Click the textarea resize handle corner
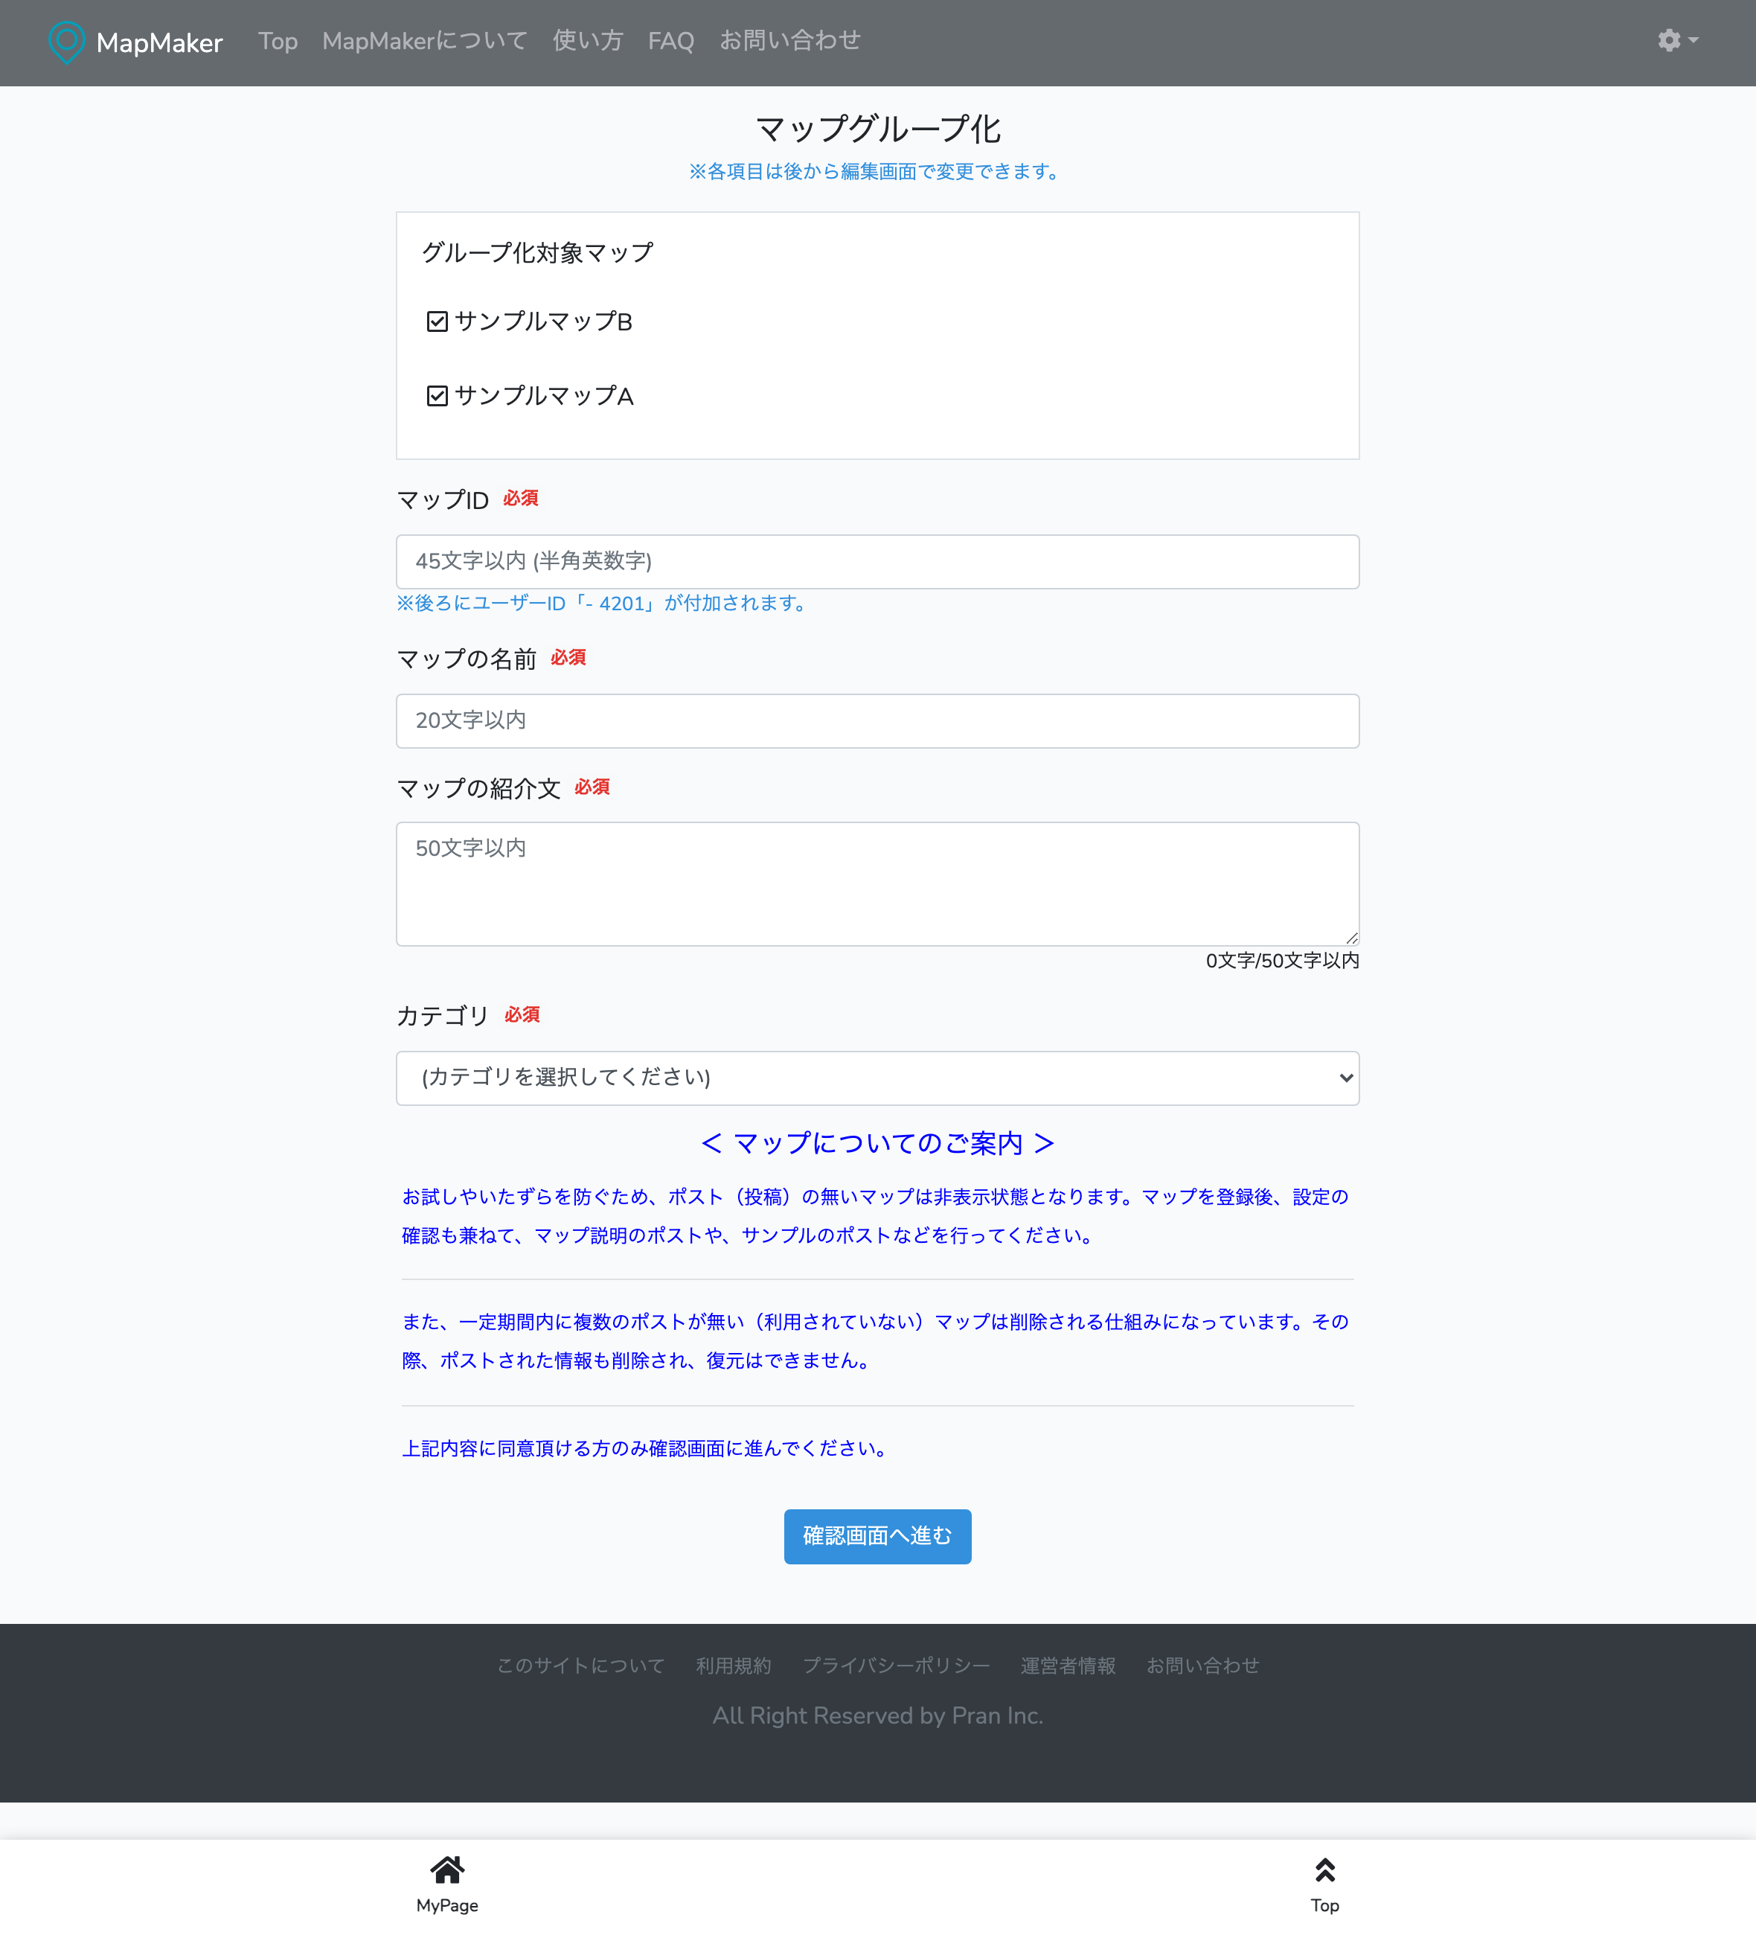The height and width of the screenshot is (1935, 1756). tap(1351, 938)
